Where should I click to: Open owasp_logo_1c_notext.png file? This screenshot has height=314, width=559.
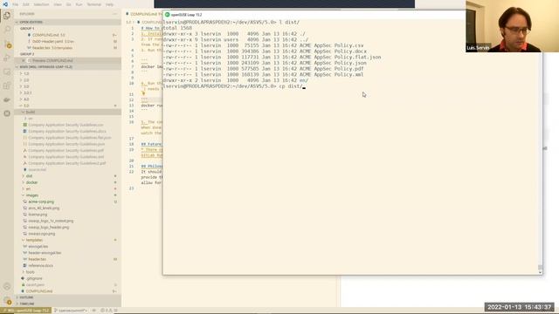coord(68,221)
